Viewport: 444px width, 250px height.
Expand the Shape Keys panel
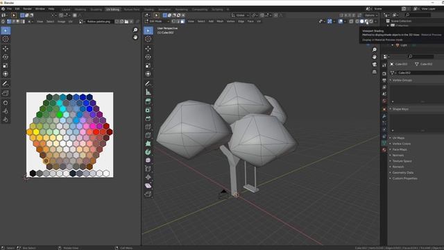click(400, 109)
